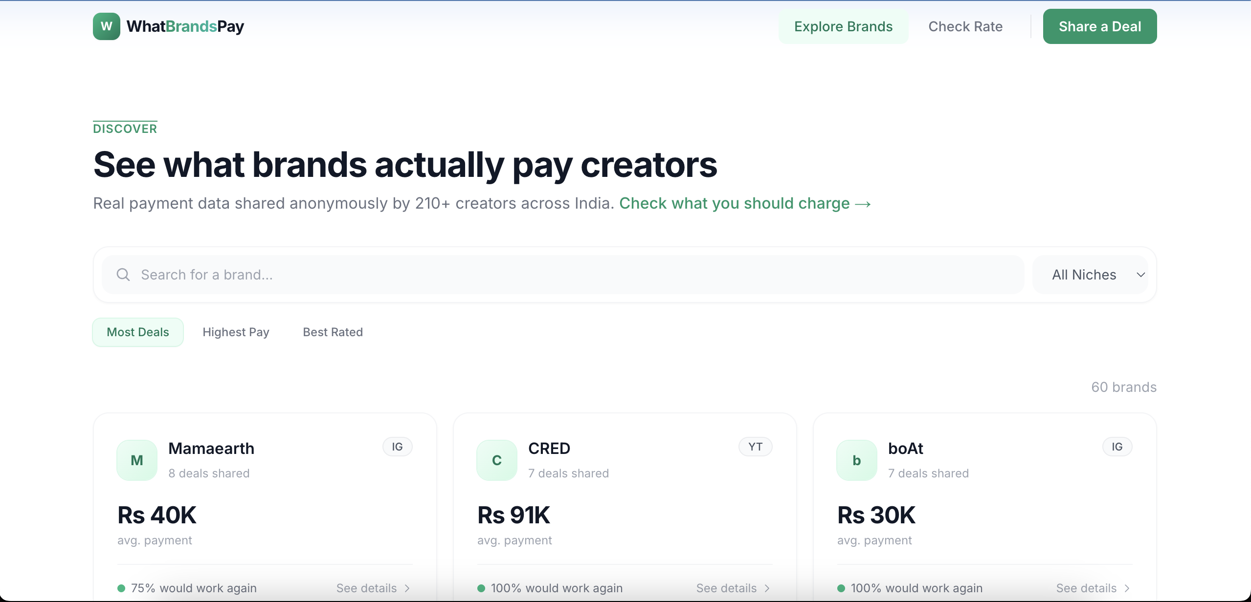Expand boAt details via chevron arrow

[x=1127, y=588]
